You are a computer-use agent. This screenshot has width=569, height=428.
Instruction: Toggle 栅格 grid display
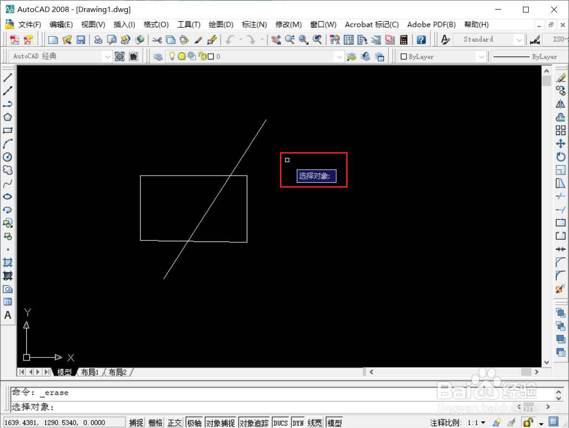(x=155, y=423)
